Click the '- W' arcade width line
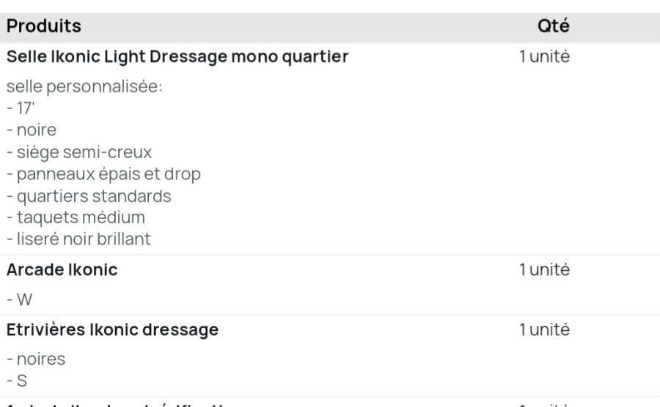 point(19,300)
